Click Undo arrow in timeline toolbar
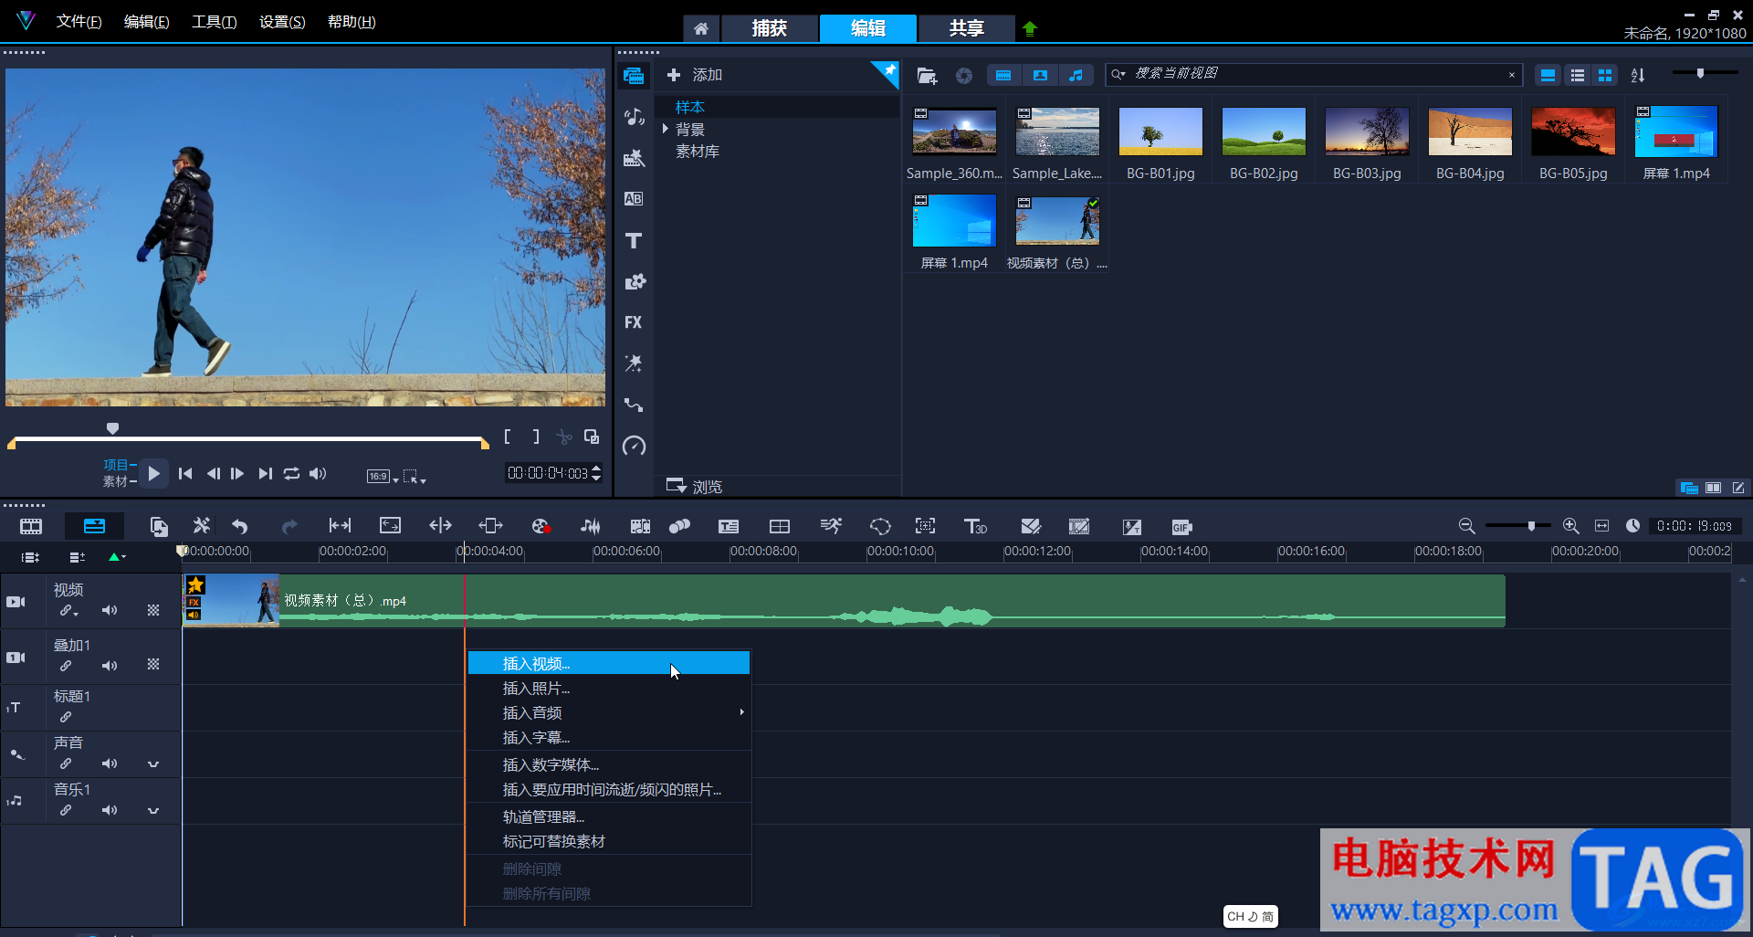 click(240, 526)
